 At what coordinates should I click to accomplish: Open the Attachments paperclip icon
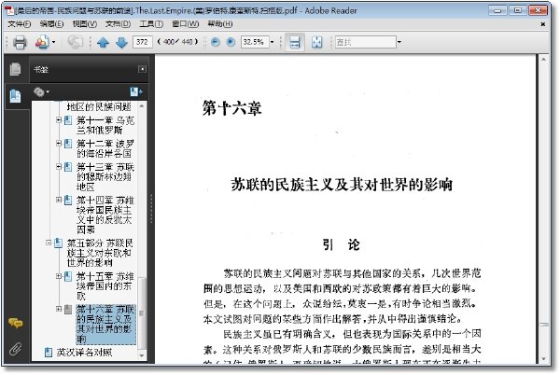click(15, 349)
